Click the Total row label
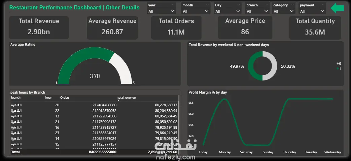This screenshot has height=161, width=351. pyautogui.click(x=15, y=152)
